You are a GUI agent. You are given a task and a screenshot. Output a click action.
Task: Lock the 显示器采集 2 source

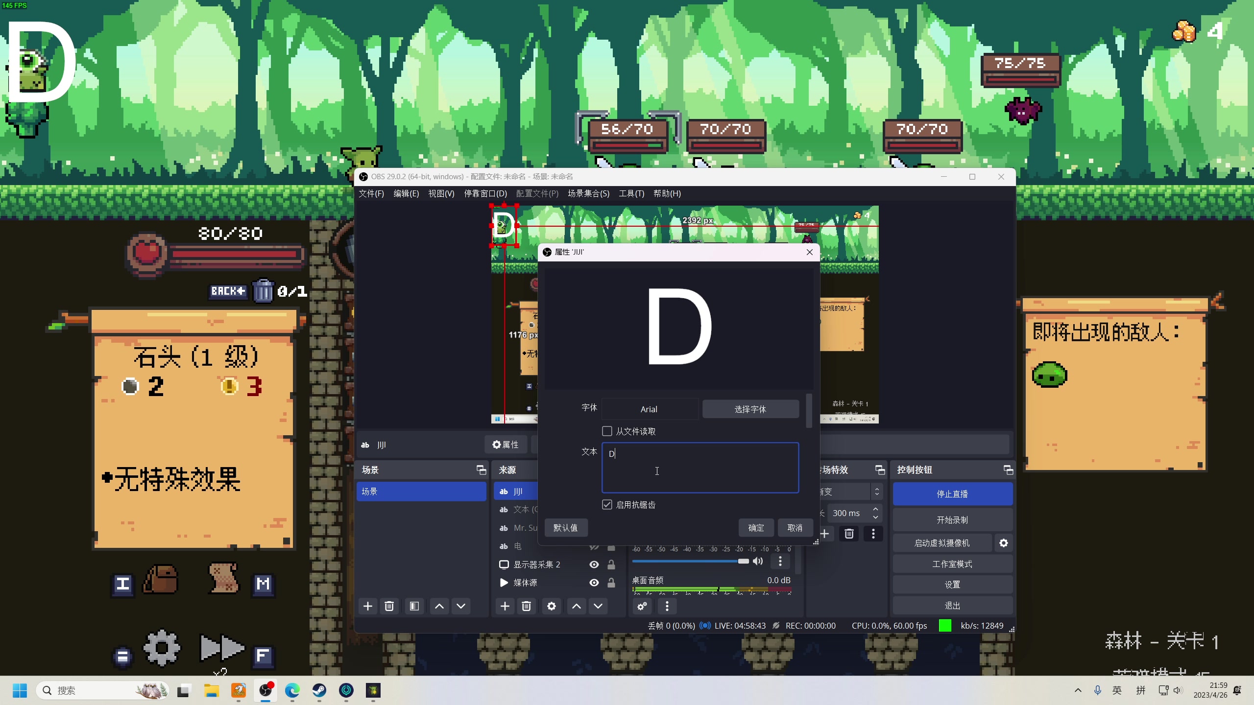[x=611, y=564]
